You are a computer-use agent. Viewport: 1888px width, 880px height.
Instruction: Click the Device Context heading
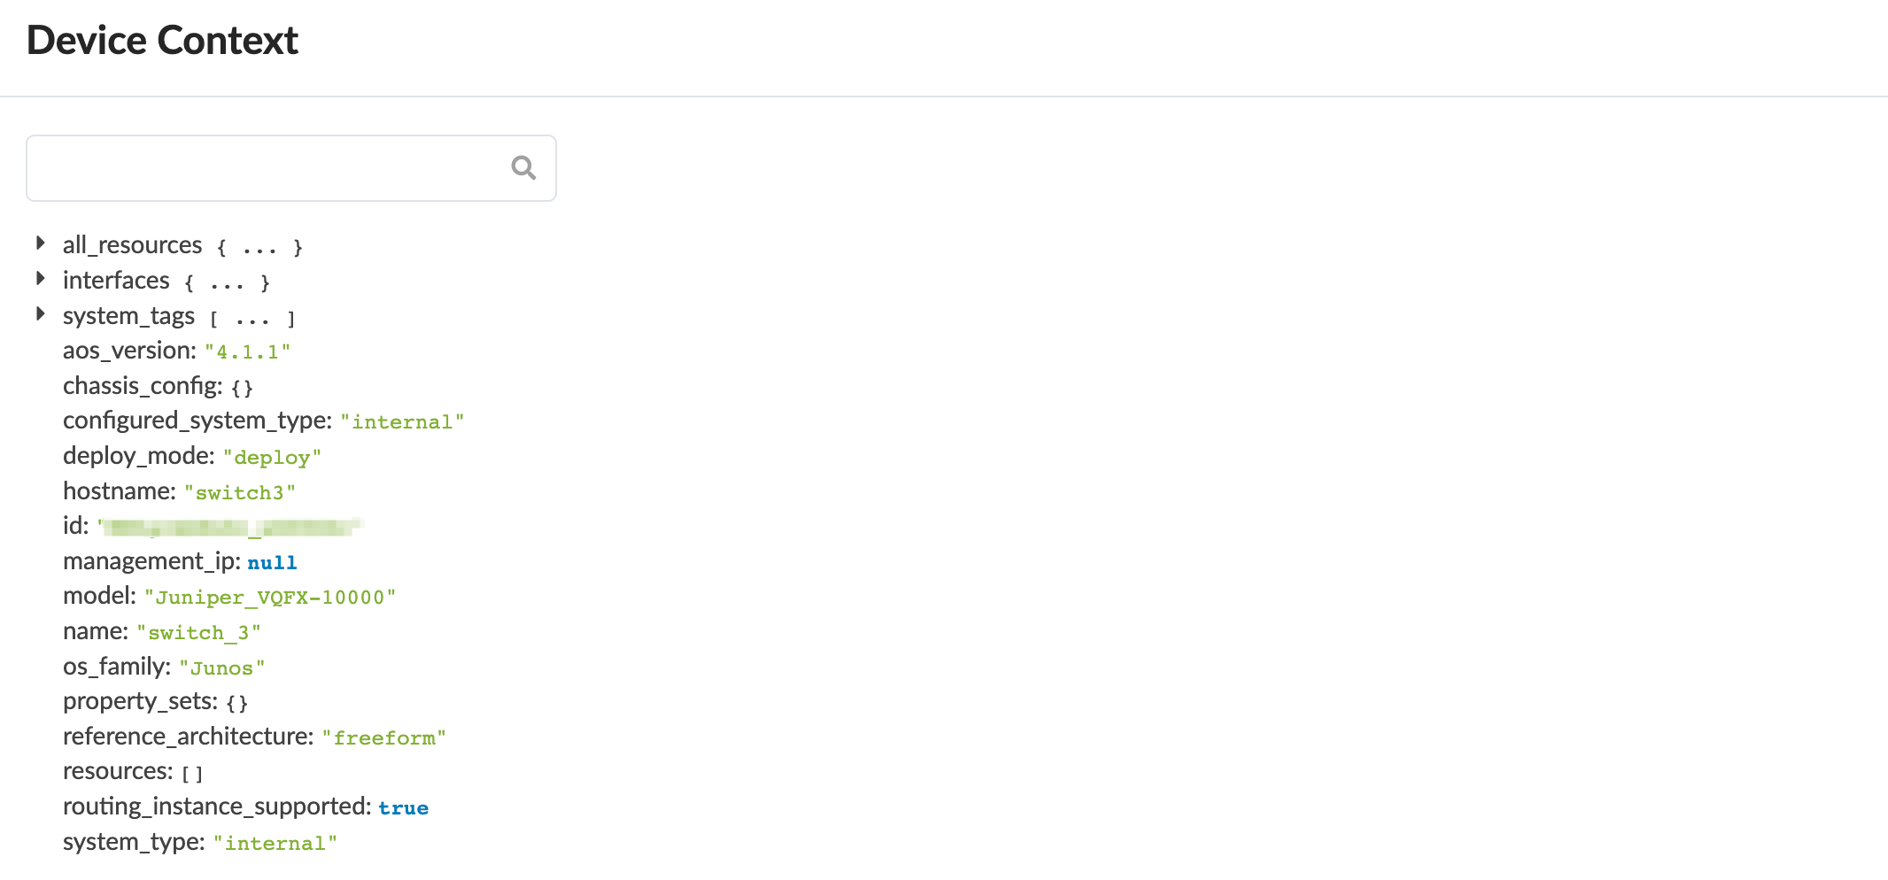[x=162, y=41]
